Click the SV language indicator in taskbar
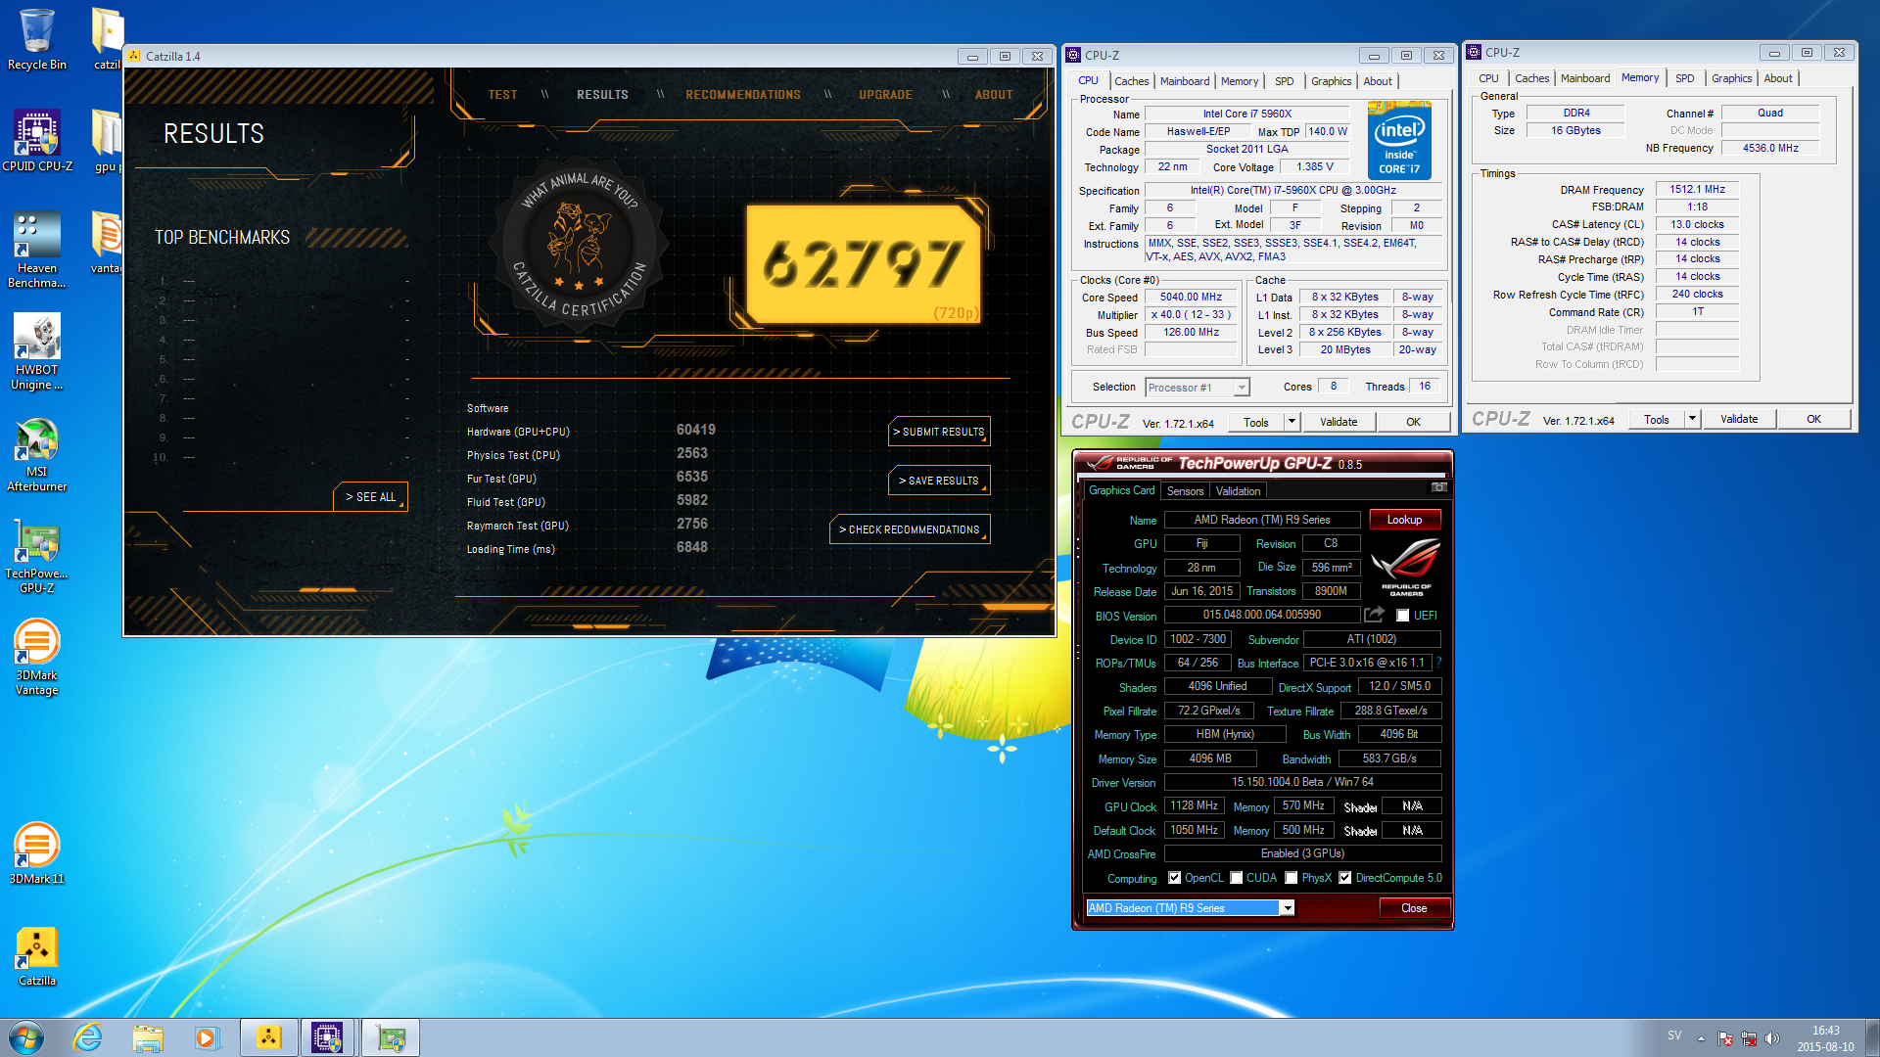The width and height of the screenshot is (1880, 1057). (1674, 1035)
